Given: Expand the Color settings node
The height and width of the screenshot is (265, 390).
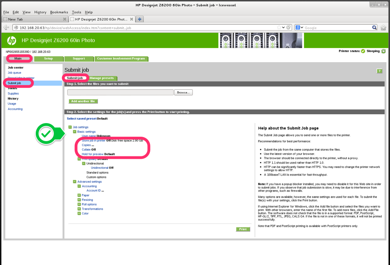Looking at the screenshot, I should [x=79, y=213].
